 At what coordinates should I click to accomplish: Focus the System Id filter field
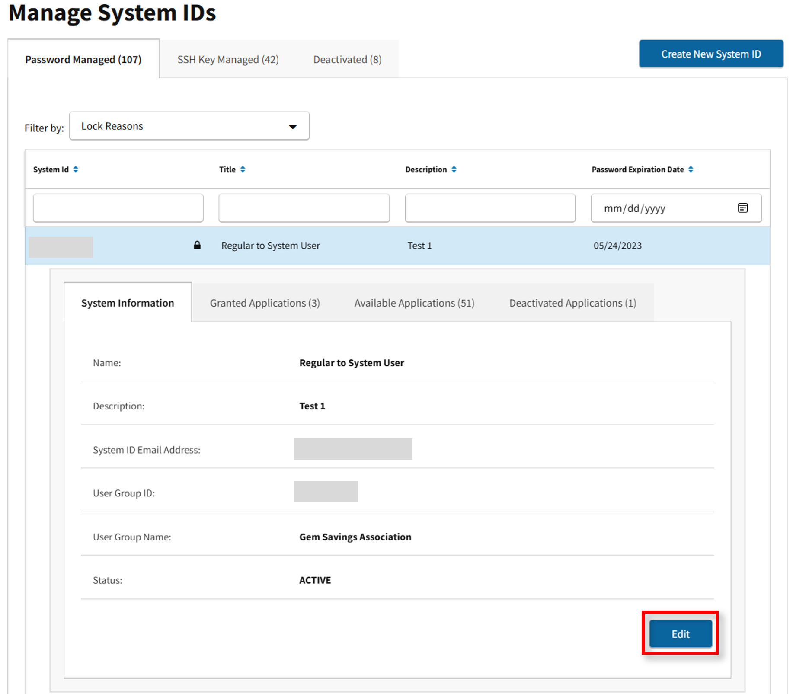pos(118,208)
